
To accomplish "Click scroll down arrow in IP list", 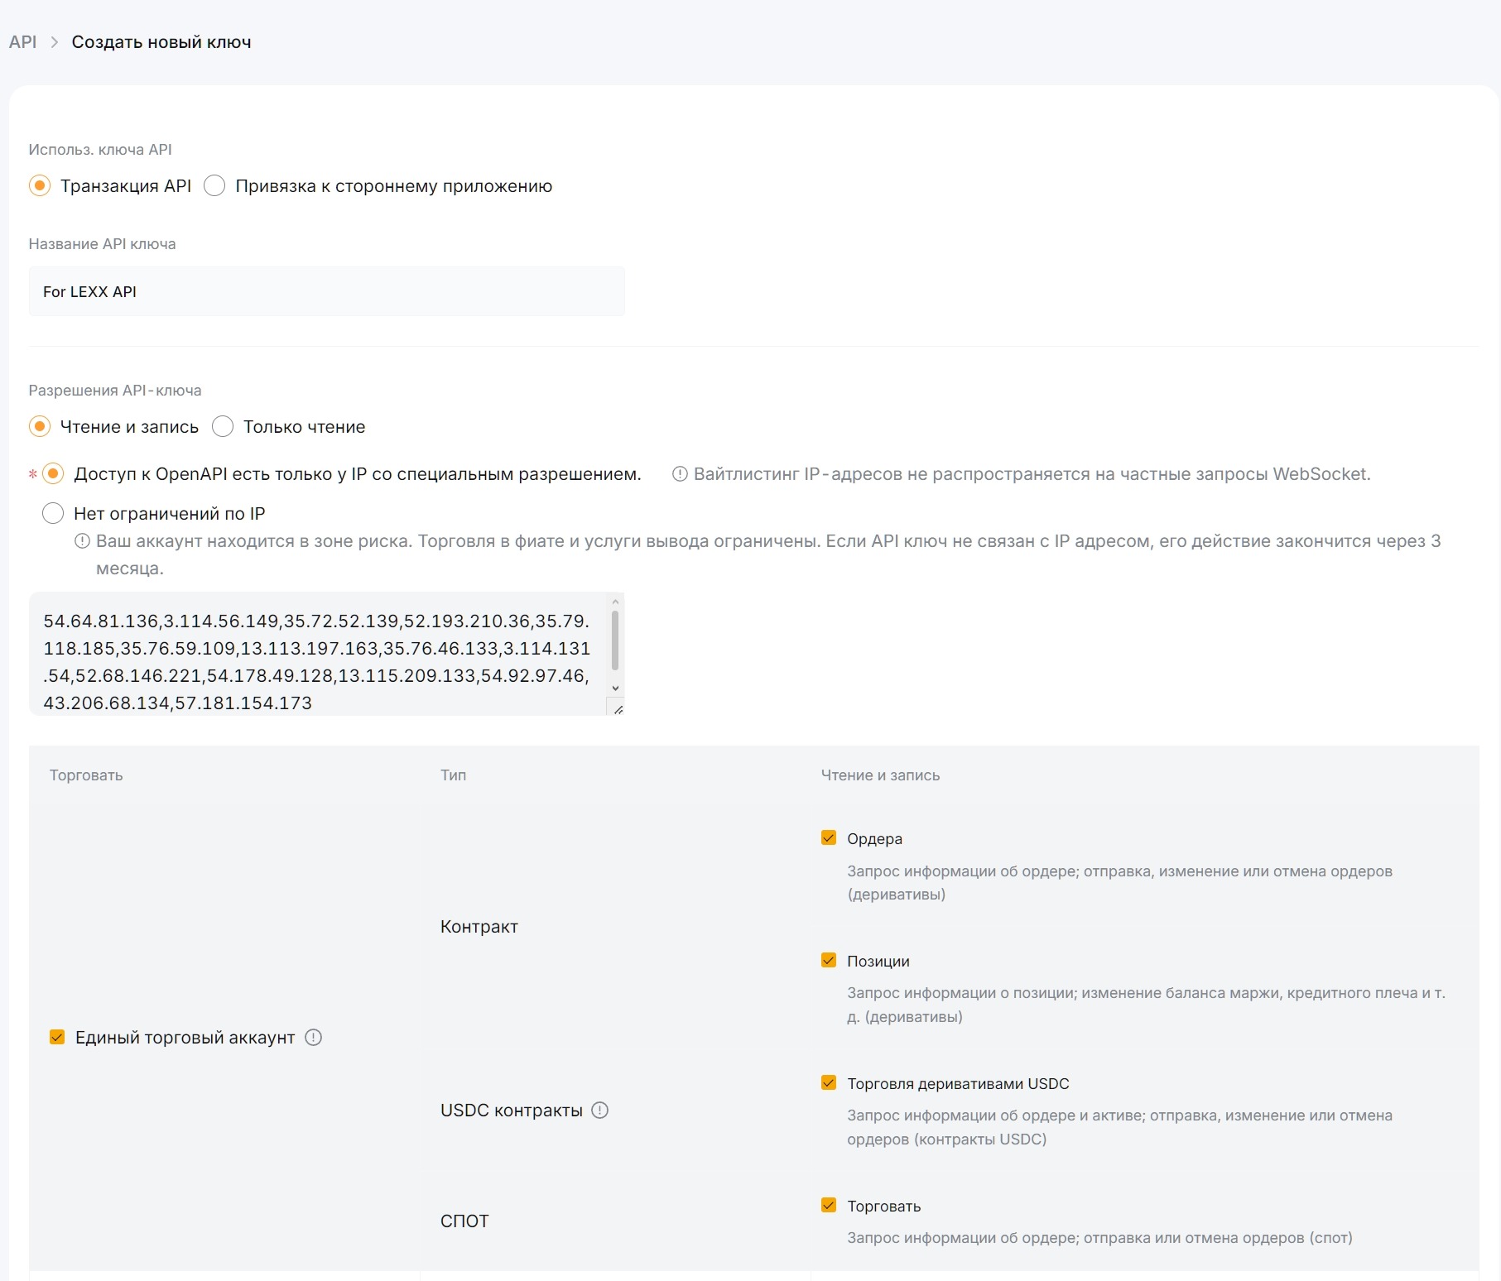I will 615,688.
